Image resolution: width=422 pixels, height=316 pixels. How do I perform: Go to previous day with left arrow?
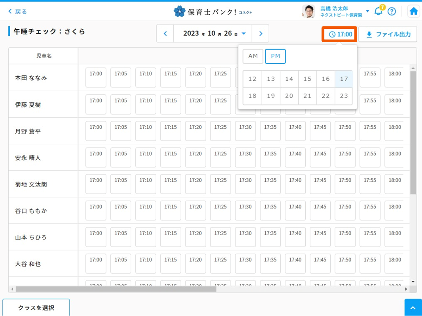coord(165,34)
